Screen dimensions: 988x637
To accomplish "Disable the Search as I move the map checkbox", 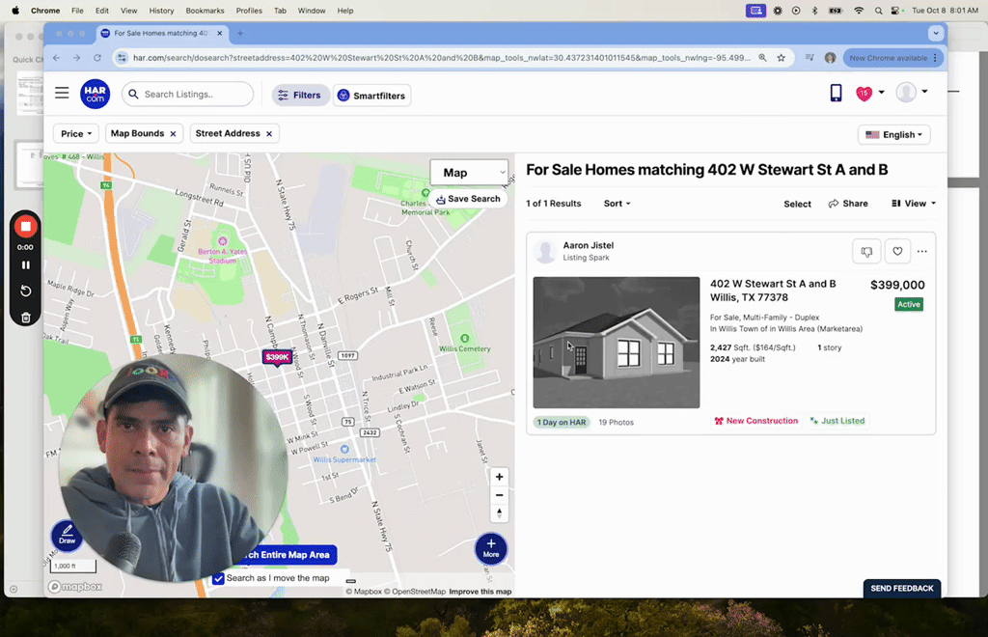I will coord(218,577).
